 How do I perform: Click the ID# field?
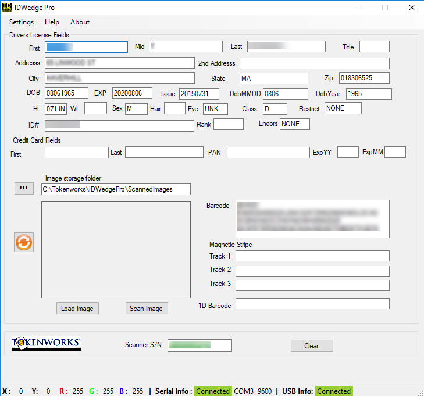[x=119, y=126]
